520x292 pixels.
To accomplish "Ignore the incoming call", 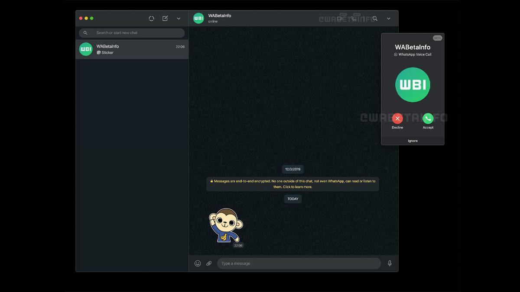I will tap(413, 141).
